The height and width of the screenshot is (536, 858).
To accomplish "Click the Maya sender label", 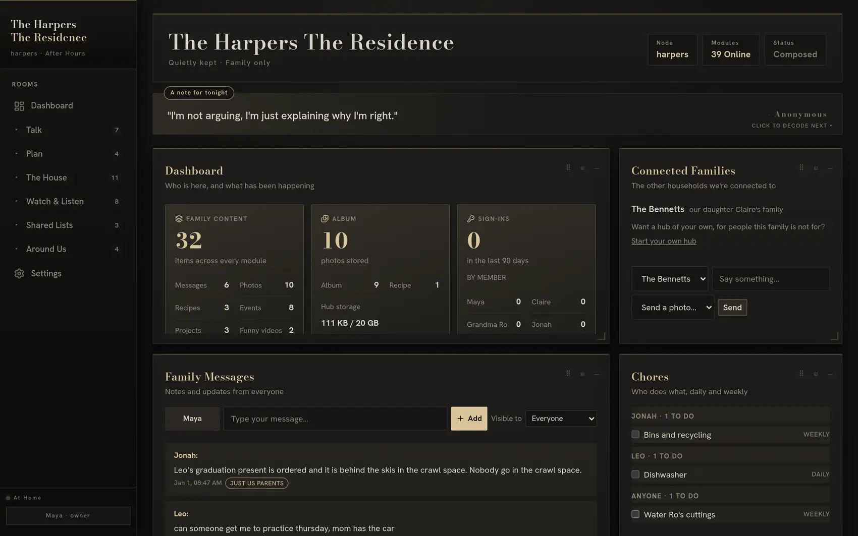I will (x=192, y=419).
